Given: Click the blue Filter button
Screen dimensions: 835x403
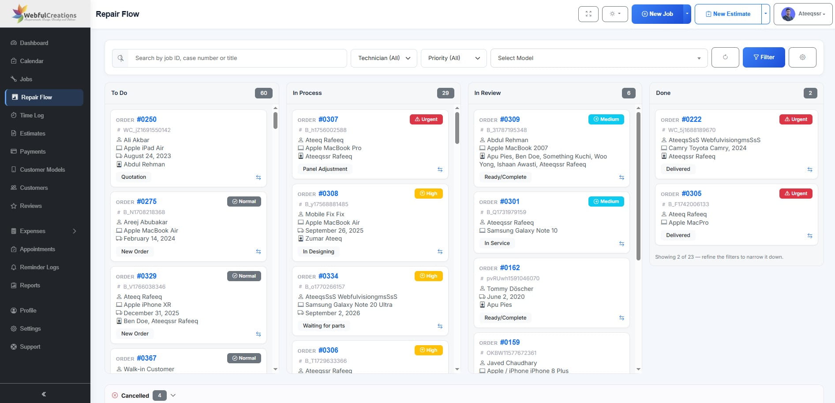Looking at the screenshot, I should click(x=764, y=57).
